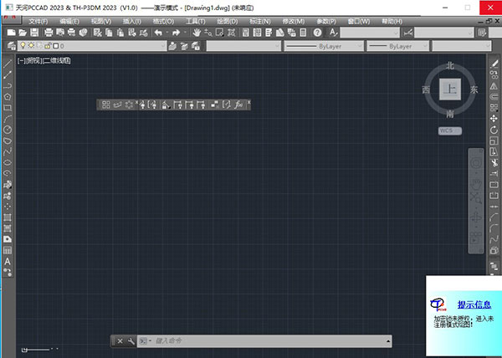Click the Help question mark icon
502x358 pixels.
click(x=317, y=32)
